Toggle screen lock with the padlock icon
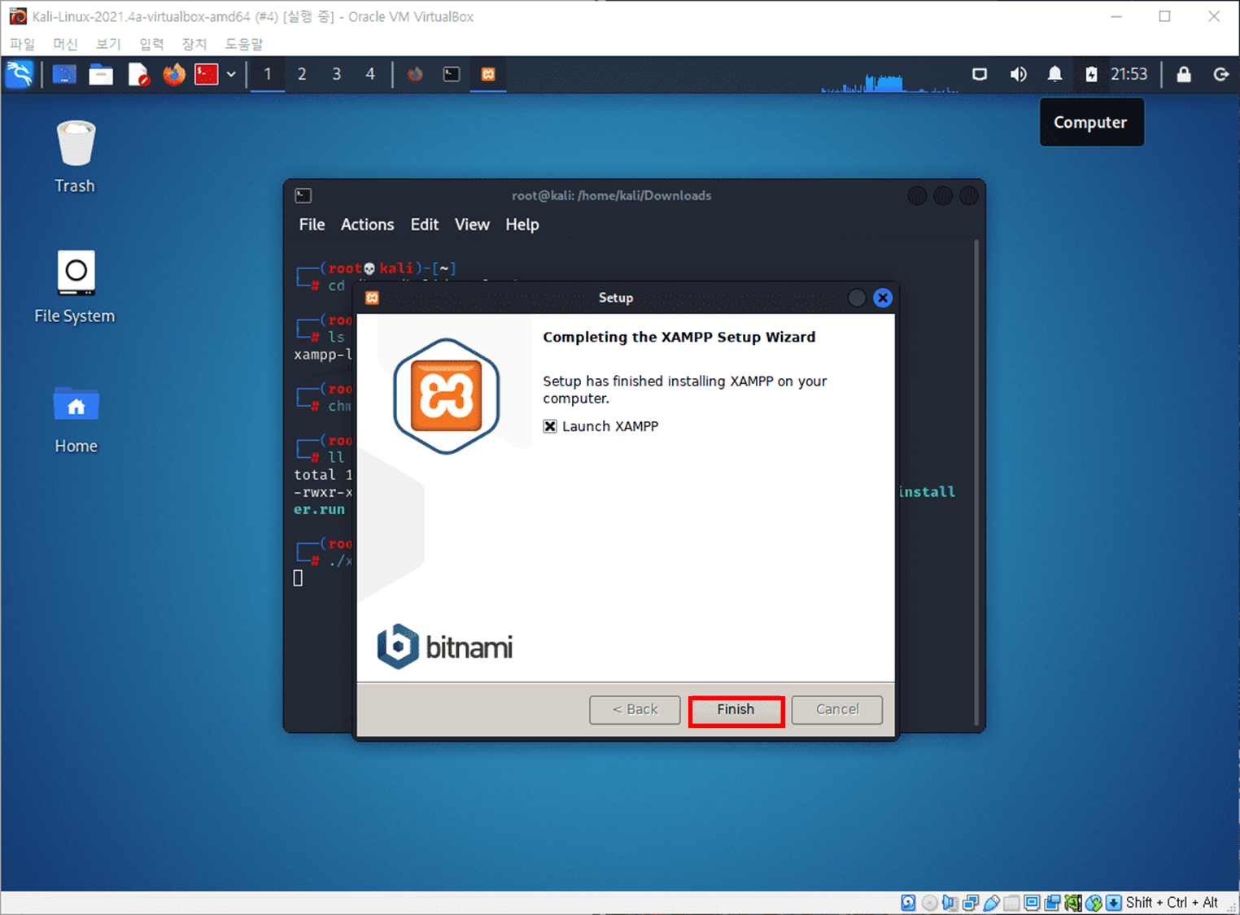 pyautogui.click(x=1184, y=74)
